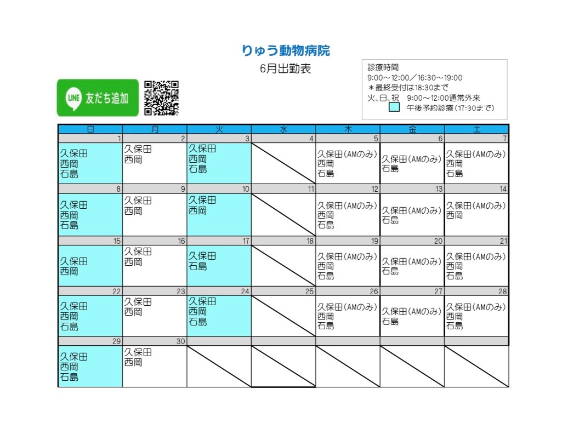Click the 土 column header
The width and height of the screenshot is (562, 440).
[476, 129]
